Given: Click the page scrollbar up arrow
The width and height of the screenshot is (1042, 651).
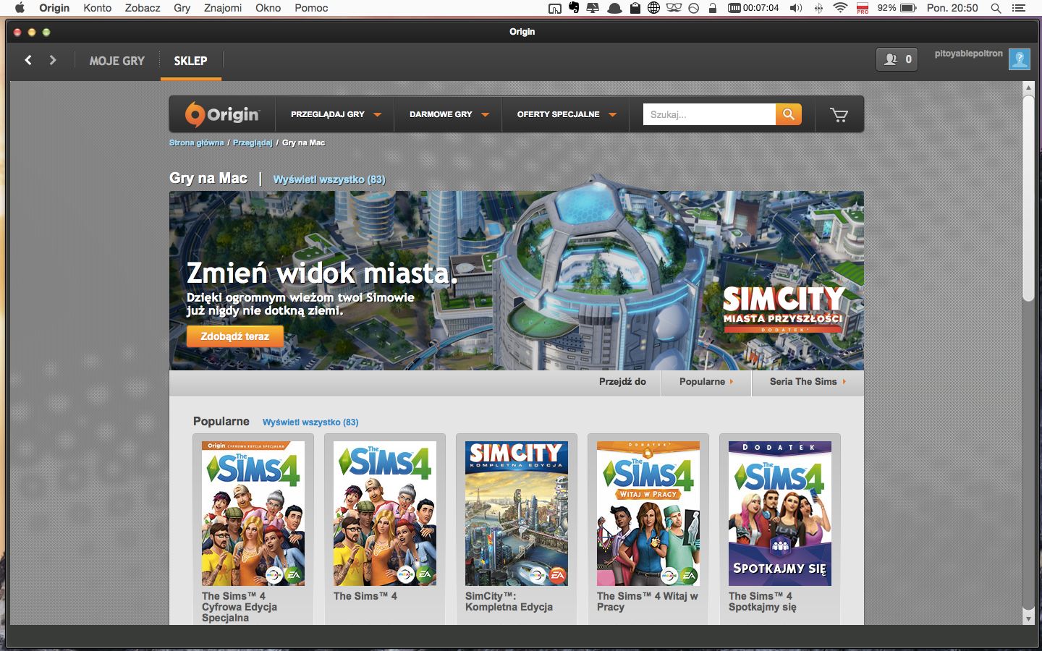Looking at the screenshot, I should coord(1028,88).
